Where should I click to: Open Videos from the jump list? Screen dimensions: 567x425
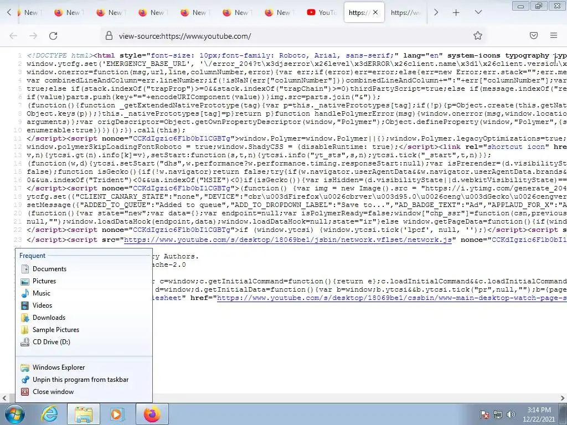click(84, 305)
